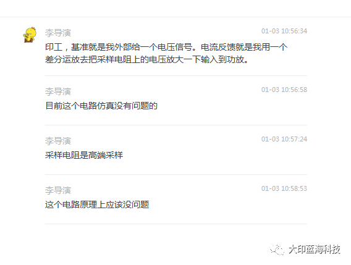Image resolution: width=351 pixels, height=265 pixels.
Task: Click the 李导演 name above 采样电阻 message
Action: [58, 141]
